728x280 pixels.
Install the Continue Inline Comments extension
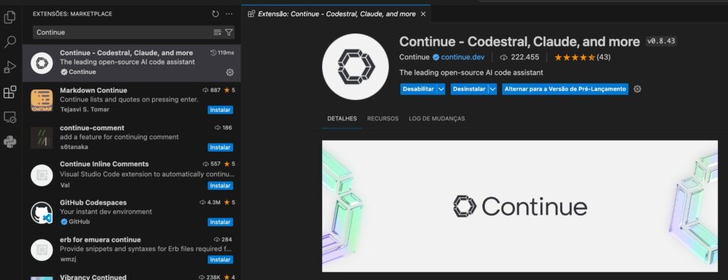pos(220,186)
